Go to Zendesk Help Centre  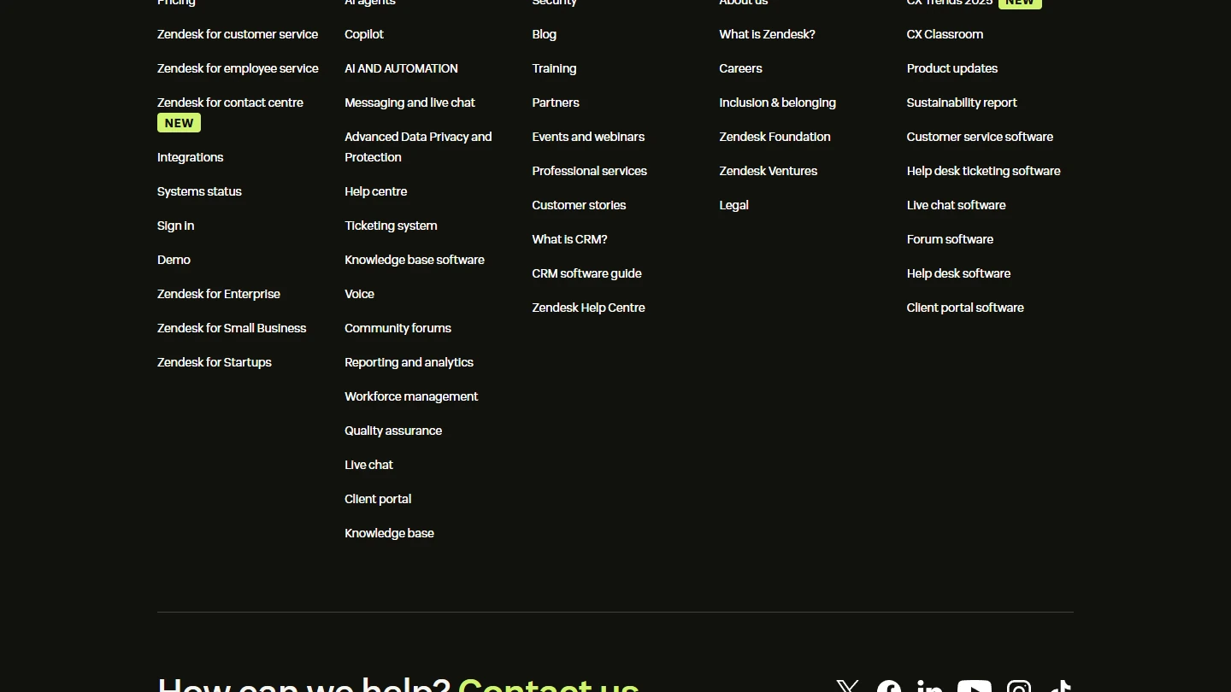[588, 308]
